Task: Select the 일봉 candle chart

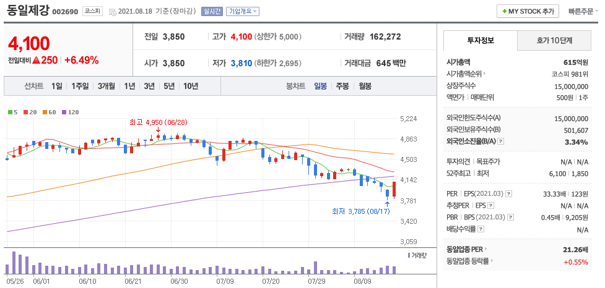Action: coord(321,87)
